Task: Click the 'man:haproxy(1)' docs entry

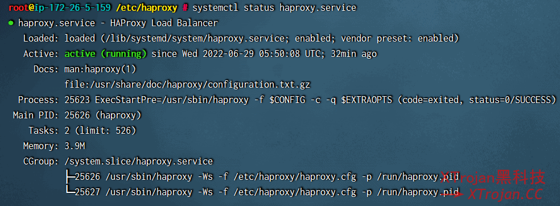Action: click(x=100, y=69)
